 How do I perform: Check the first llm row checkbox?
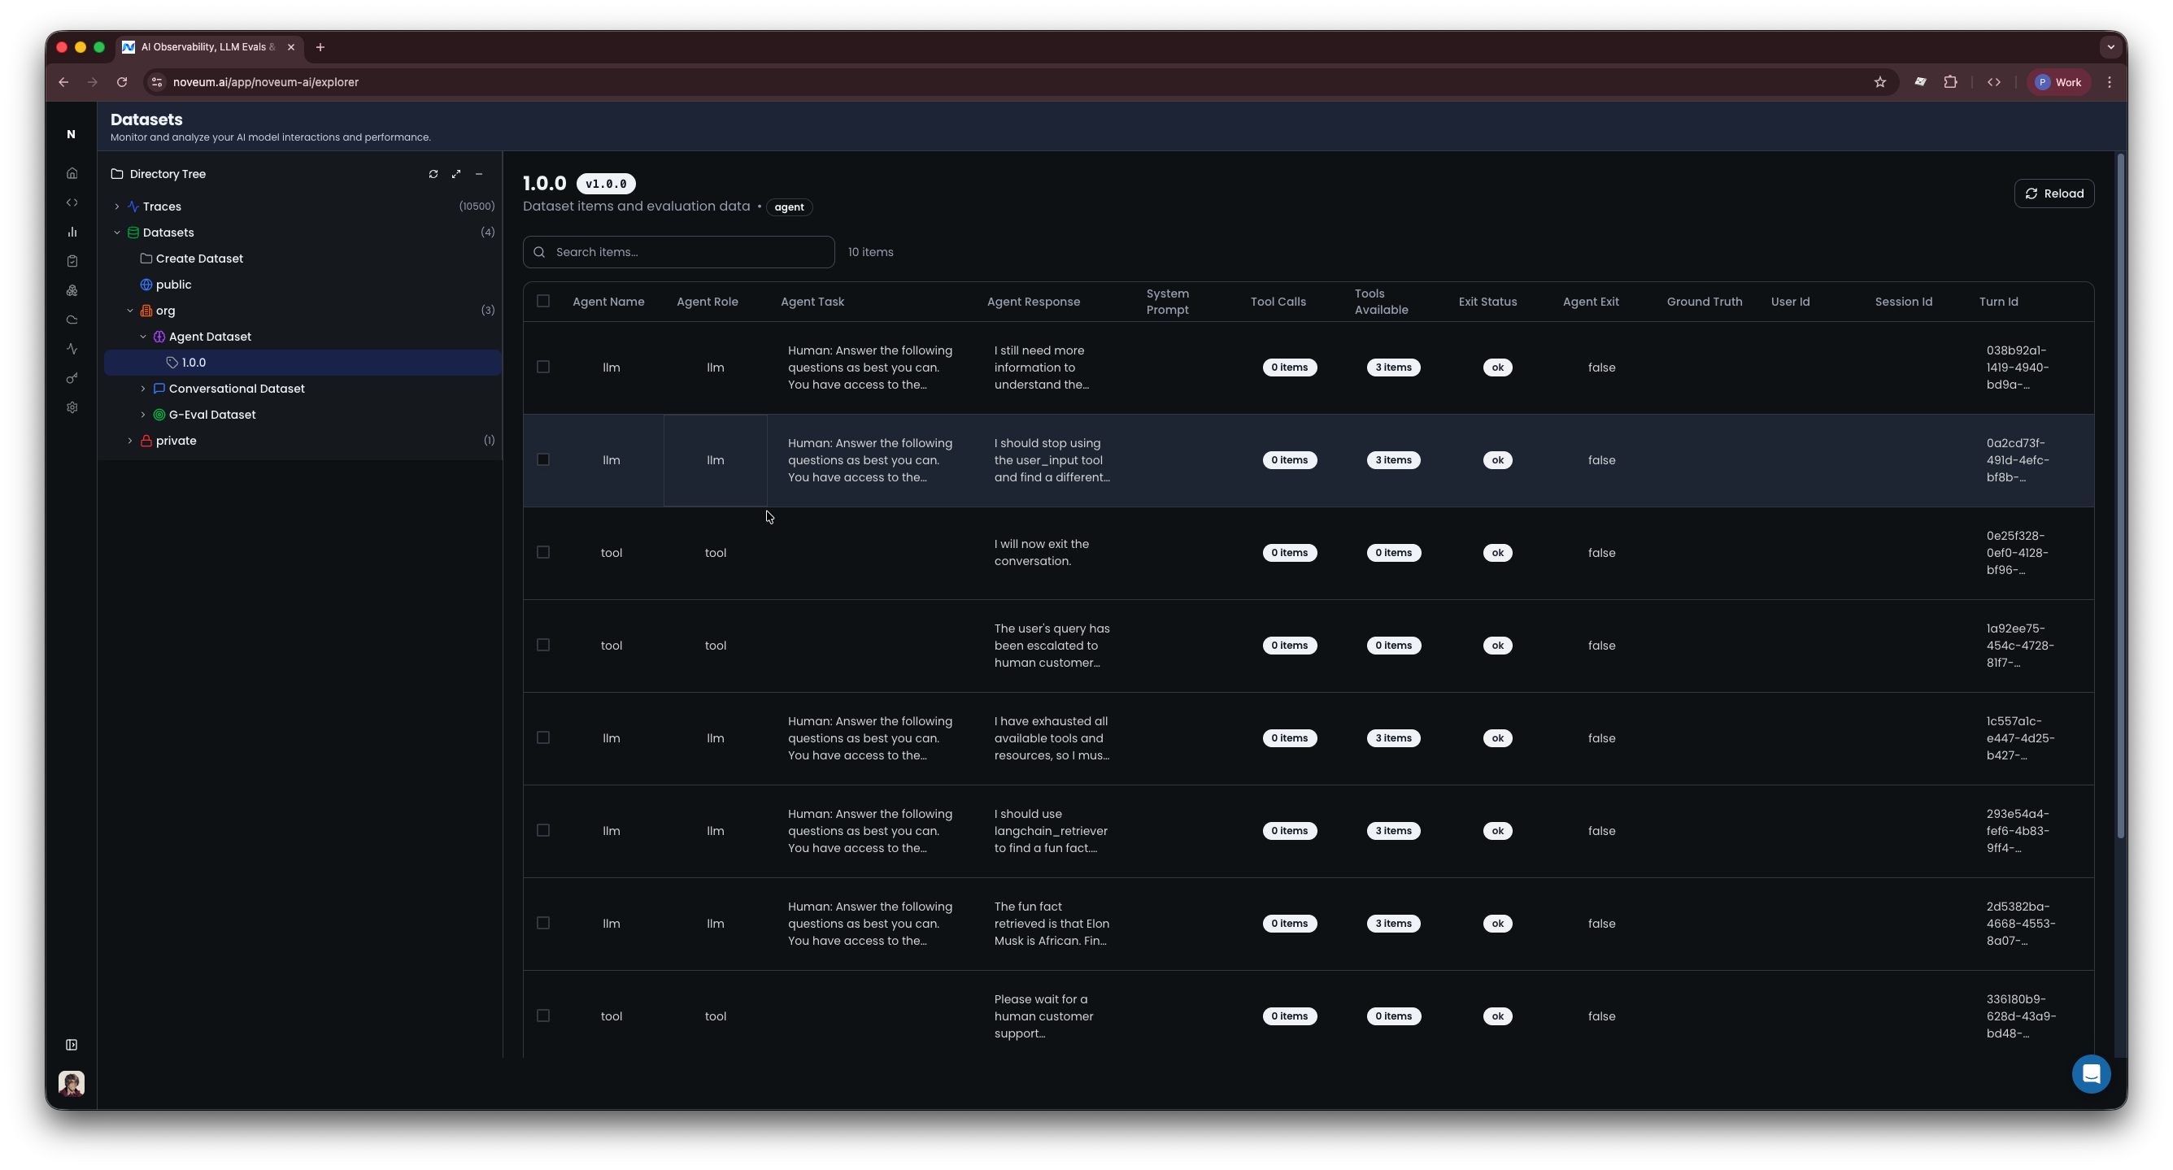click(x=543, y=367)
